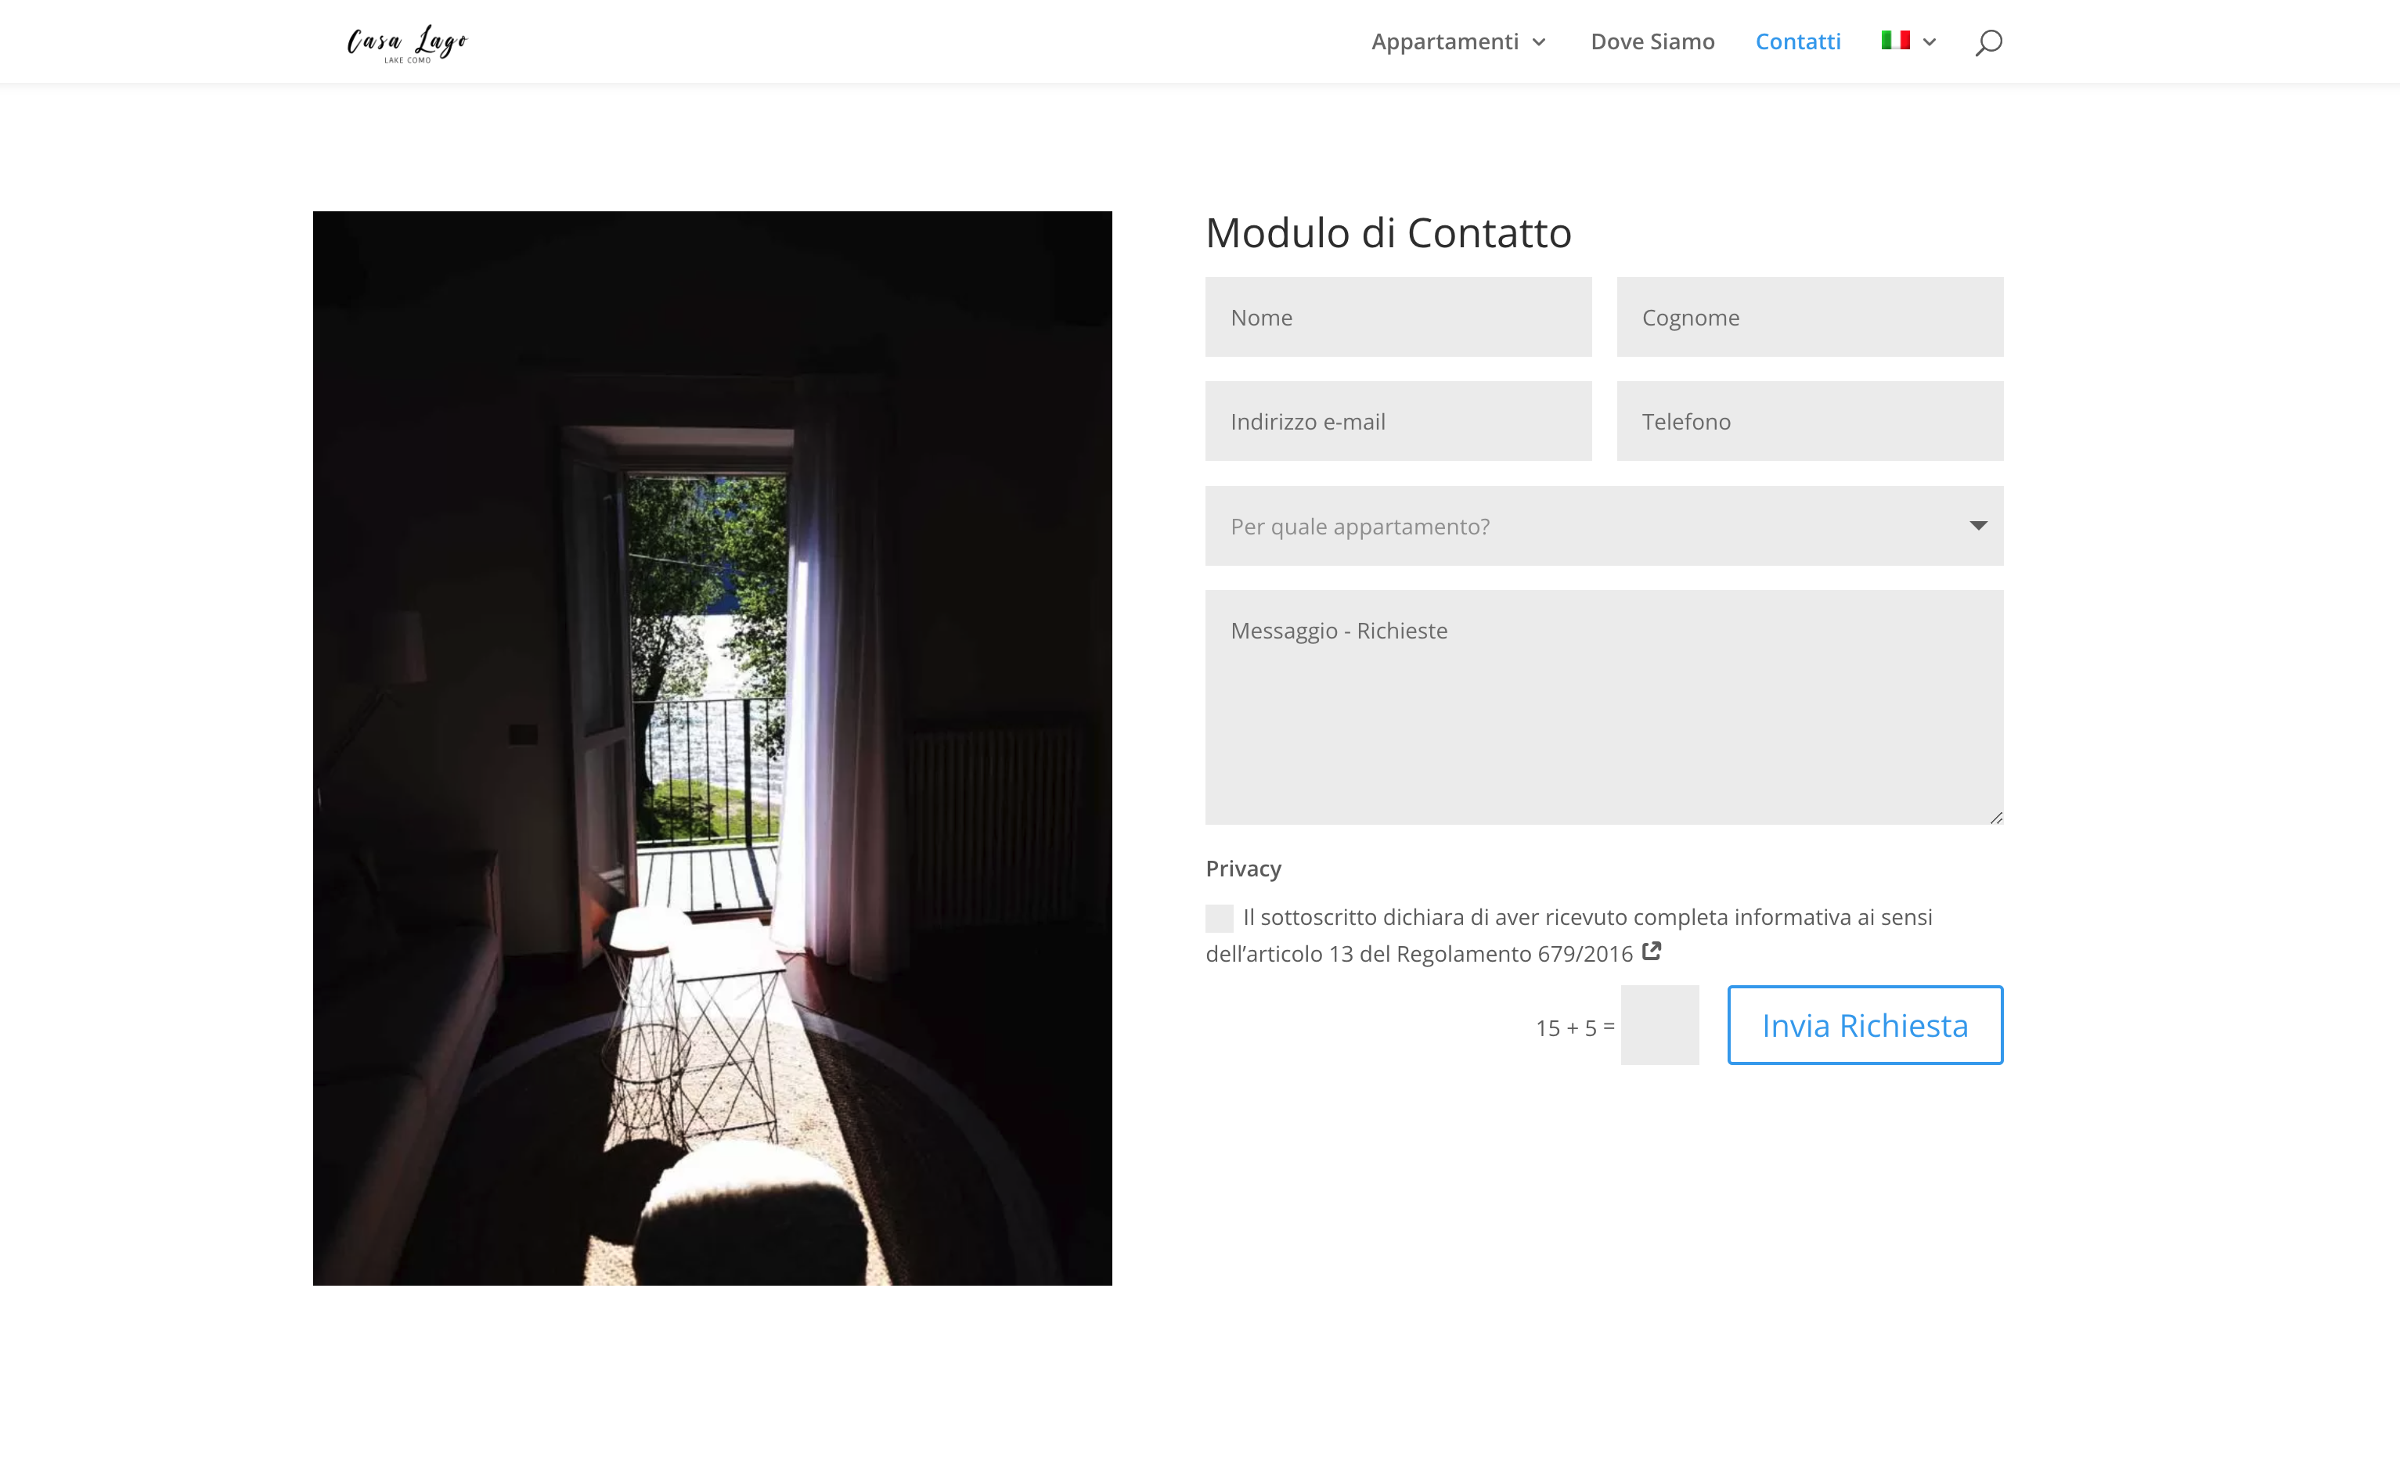The image size is (2400, 1468).
Task: Open the Contatti menu item
Action: pos(1798,41)
